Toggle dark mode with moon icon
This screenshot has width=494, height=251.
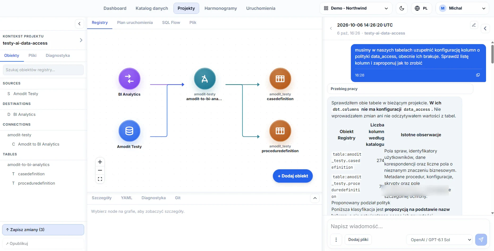[x=402, y=8]
